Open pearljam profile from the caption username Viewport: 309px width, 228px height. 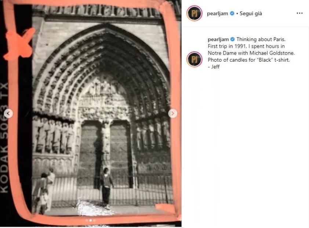218,39
